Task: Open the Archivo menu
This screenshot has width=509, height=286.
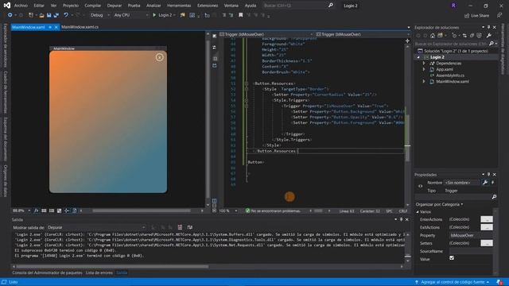Action: point(21,6)
